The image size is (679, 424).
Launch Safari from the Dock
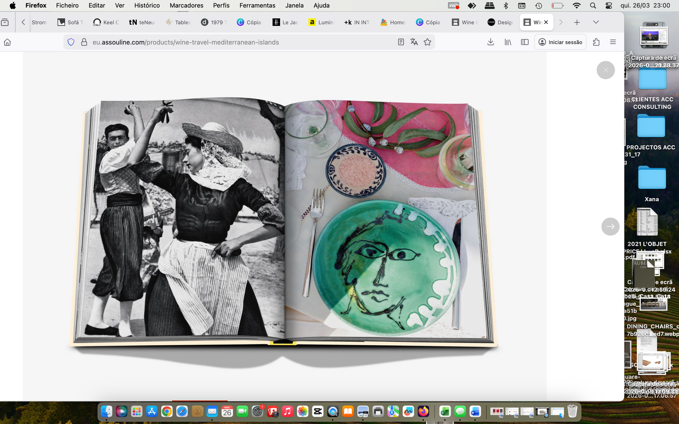pyautogui.click(x=182, y=411)
